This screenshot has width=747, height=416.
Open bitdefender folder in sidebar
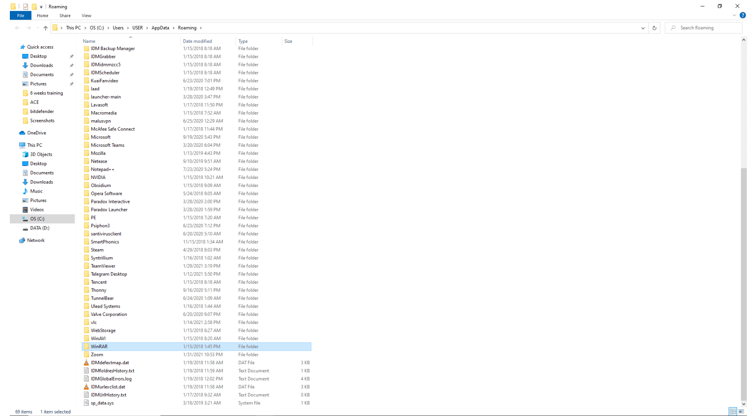click(x=42, y=111)
